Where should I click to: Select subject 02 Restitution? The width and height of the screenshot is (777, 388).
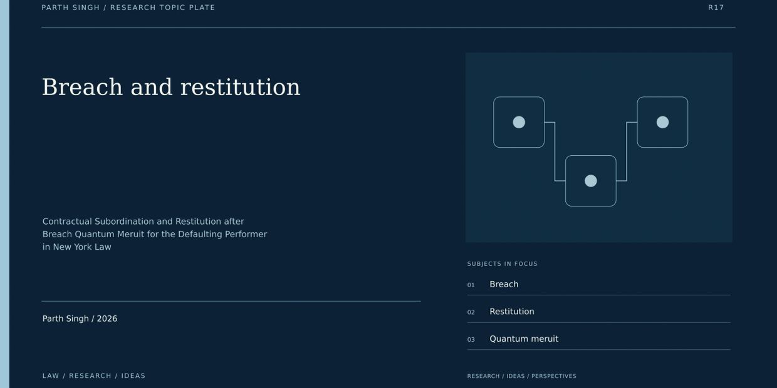tap(598, 312)
